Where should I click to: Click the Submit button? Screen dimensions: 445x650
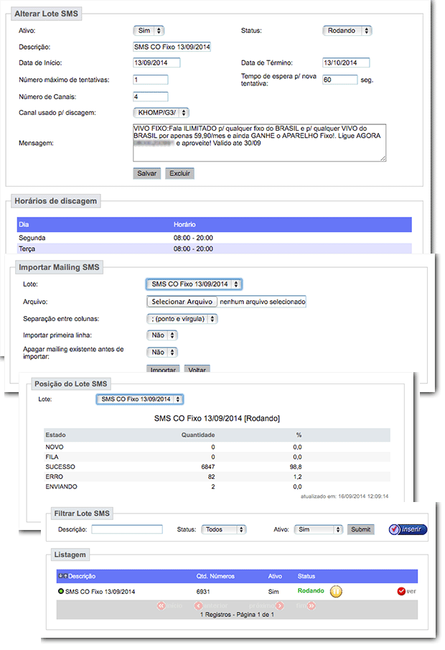click(360, 529)
